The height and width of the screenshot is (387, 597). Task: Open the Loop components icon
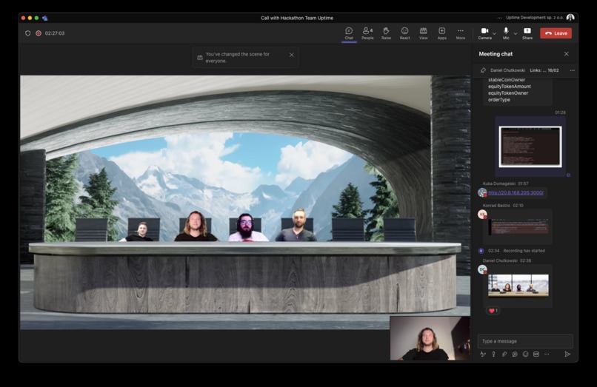click(515, 354)
